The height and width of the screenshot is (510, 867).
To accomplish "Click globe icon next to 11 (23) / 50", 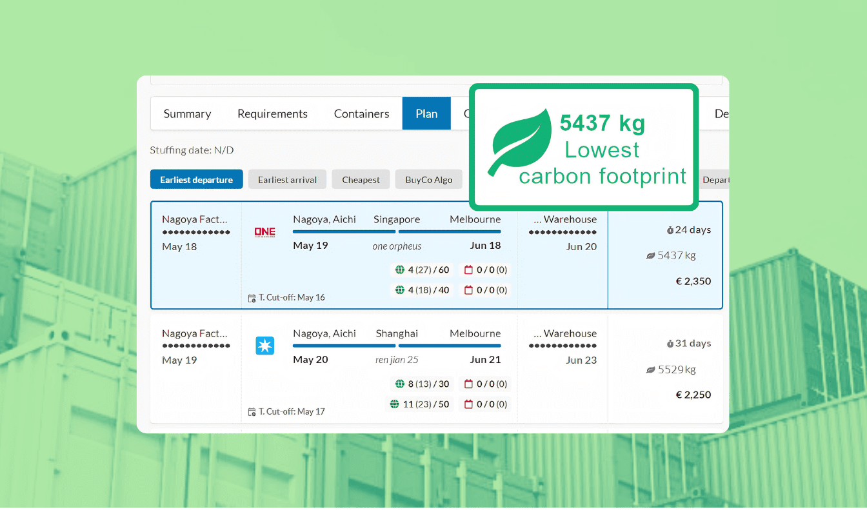I will (x=395, y=404).
